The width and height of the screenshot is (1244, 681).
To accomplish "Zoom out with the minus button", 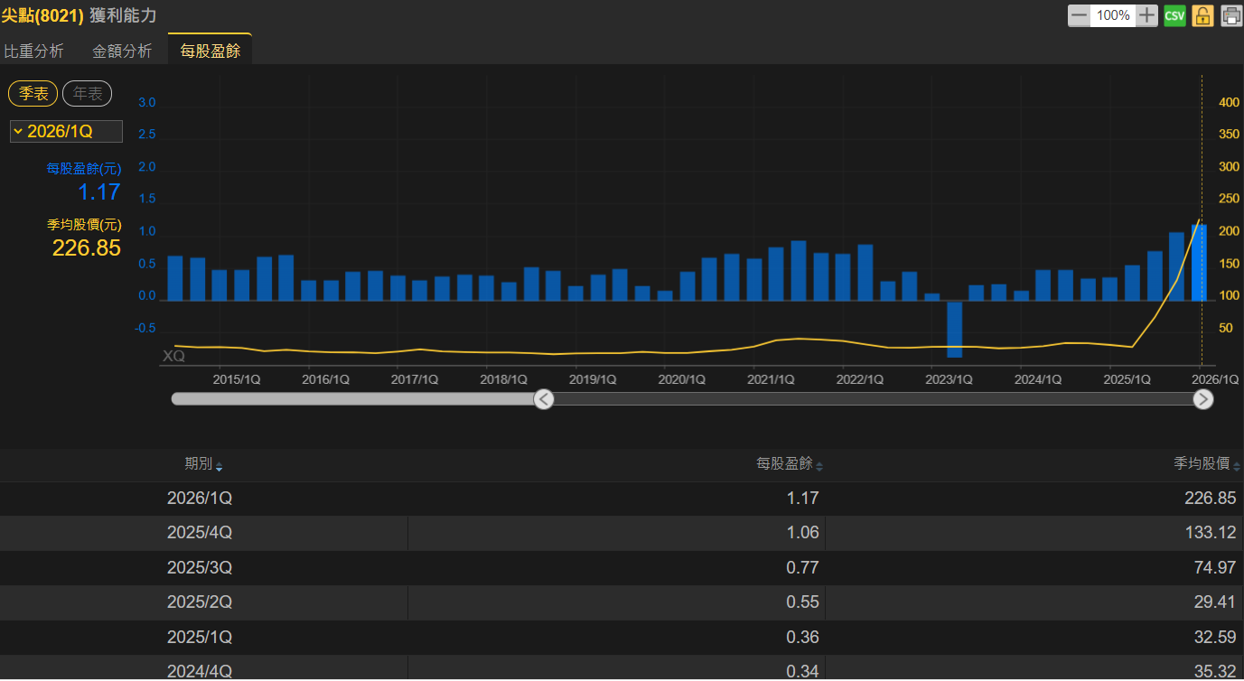I will [1079, 15].
